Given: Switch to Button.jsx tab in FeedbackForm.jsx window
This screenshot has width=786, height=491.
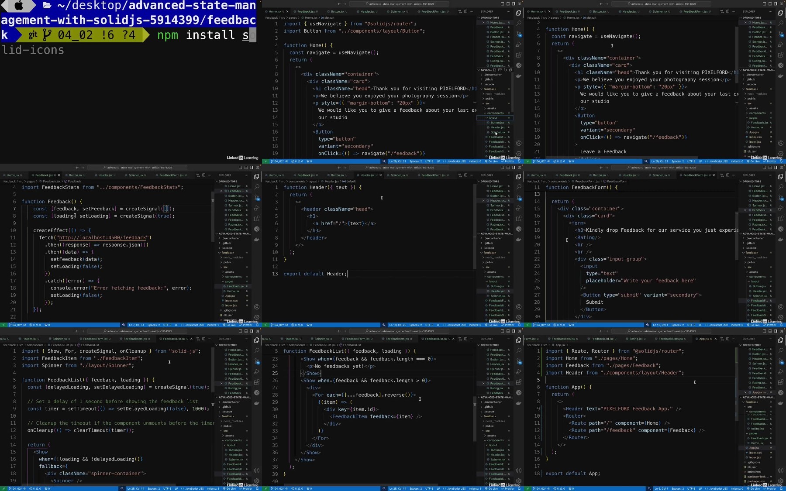Looking at the screenshot, I should tap(601, 175).
